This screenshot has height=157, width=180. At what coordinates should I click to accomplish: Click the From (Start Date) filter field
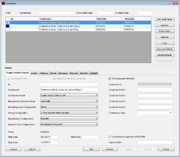tap(105, 13)
